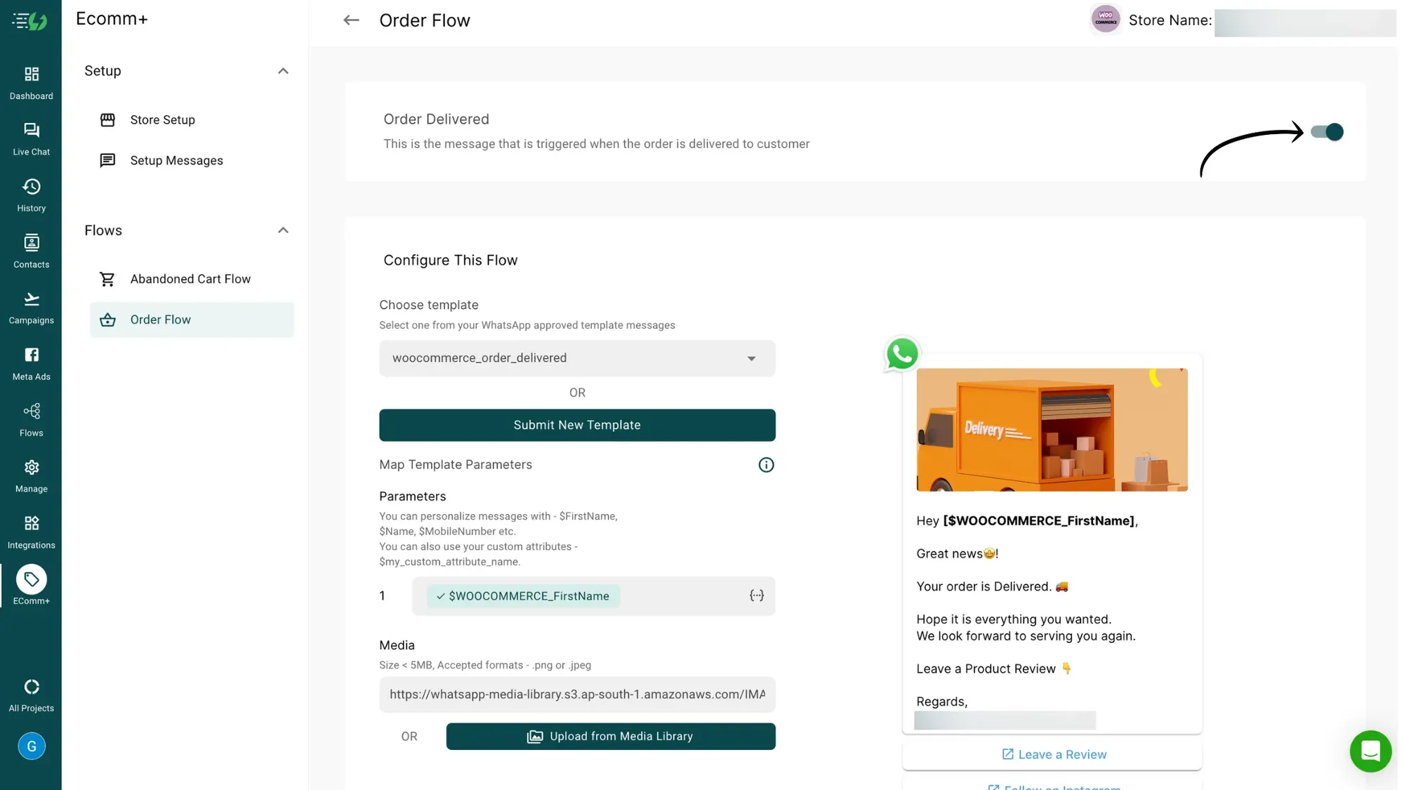The image size is (1404, 790).
Task: Switch to Abandoned Cart Flow
Action: [x=190, y=279]
